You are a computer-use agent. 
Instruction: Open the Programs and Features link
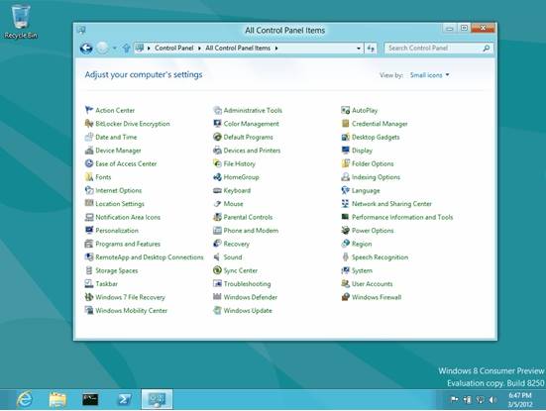(x=128, y=244)
